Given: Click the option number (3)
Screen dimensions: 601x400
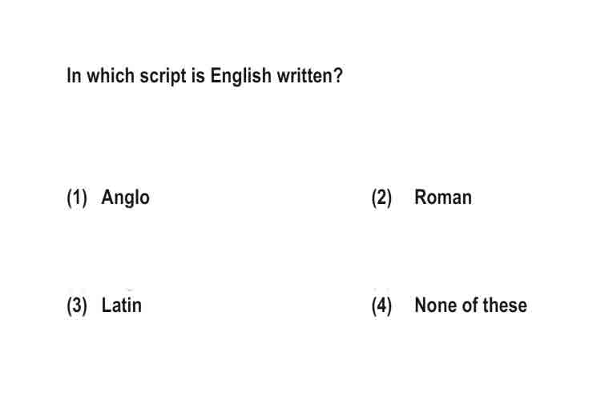Looking at the screenshot, I should coord(77,306).
